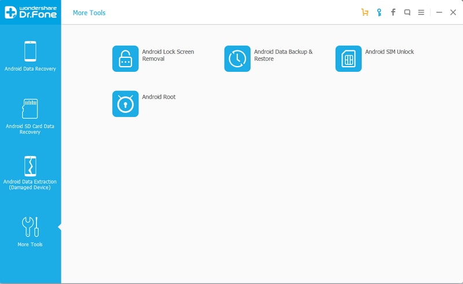The width and height of the screenshot is (463, 284).
Task: Visit the Facebook page icon
Action: coord(393,12)
